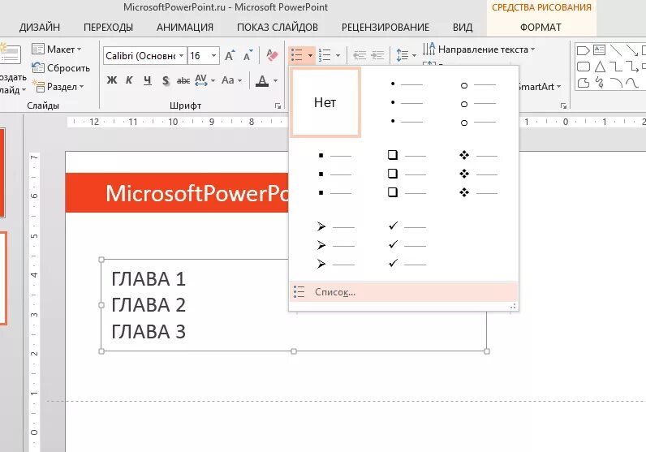
Task: Switch to the РЕЦЕНЗИРОВАНИЕ tab
Action: coord(385,28)
